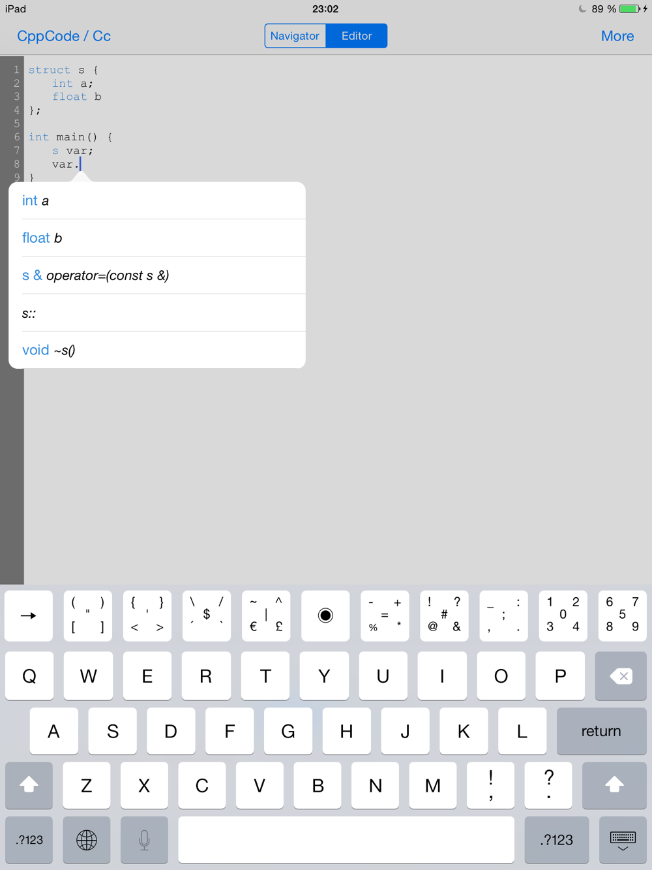Image resolution: width=652 pixels, height=870 pixels.
Task: Place cursor on 's var;' line
Action: 73,151
